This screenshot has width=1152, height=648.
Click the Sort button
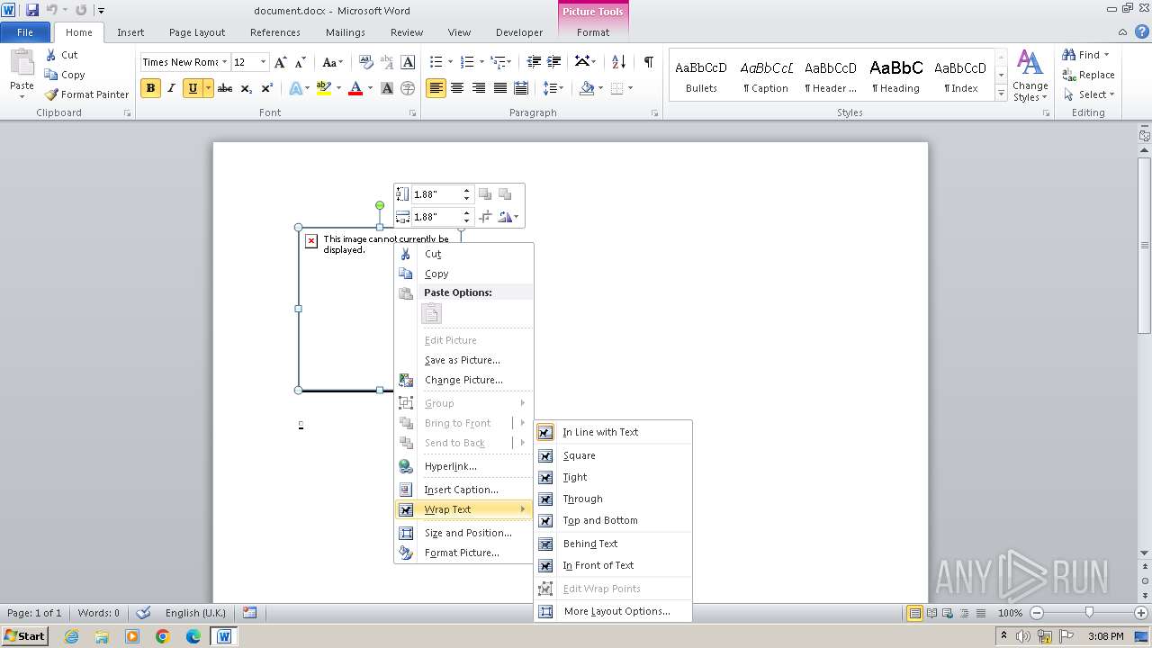point(618,62)
